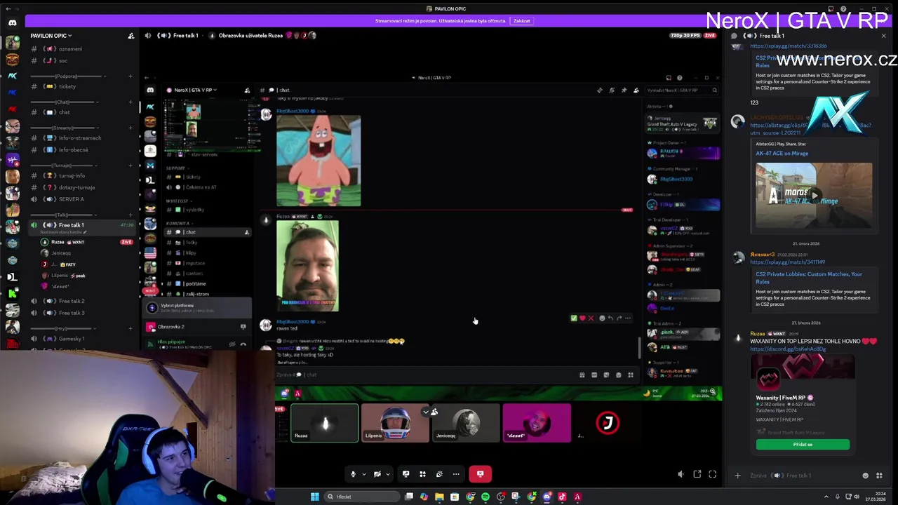Screen dimensions: 898x505
Task: Collapse participants strip with chevron
Action: click(426, 412)
